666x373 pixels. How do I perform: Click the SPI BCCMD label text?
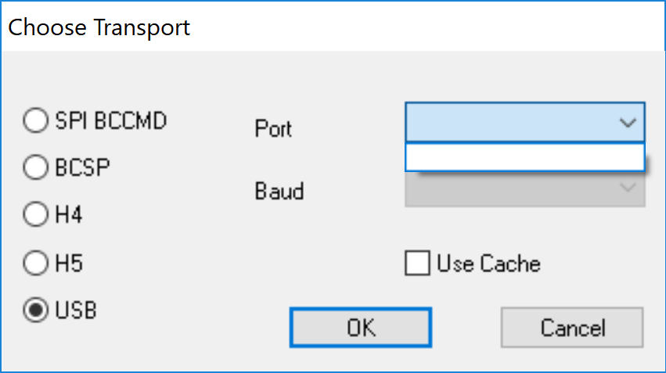pos(110,121)
